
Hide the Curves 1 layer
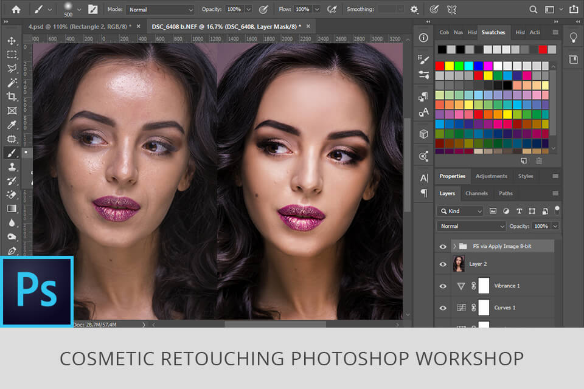[x=443, y=308]
